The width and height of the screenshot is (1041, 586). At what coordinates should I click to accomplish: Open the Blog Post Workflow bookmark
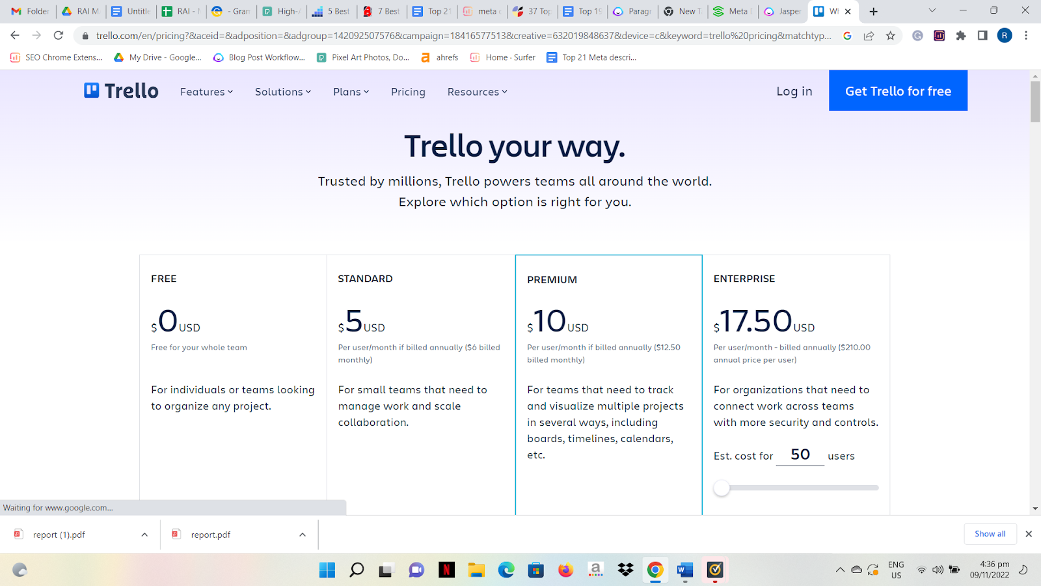[x=259, y=57]
